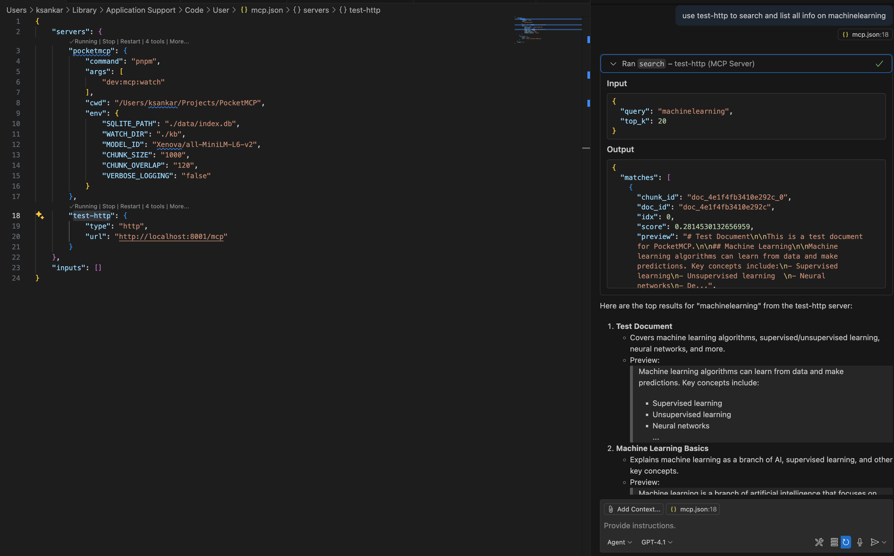Open the Agent mode dropdown
Screen dimensions: 894x556
coord(619,542)
